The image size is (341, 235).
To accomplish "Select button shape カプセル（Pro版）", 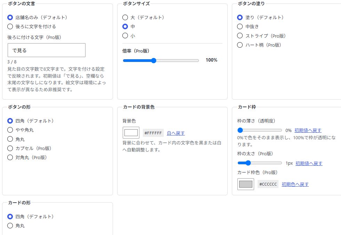I will (10, 148).
